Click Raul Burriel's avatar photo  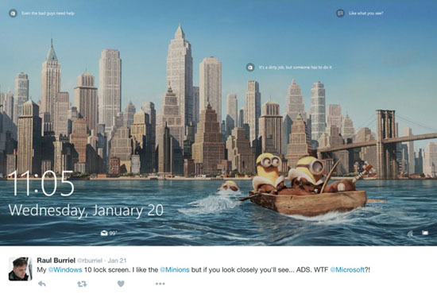[x=20, y=269]
